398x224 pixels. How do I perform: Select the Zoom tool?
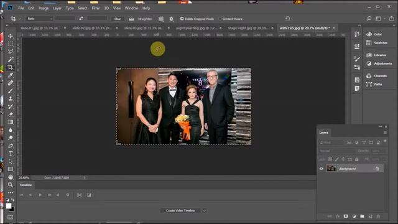click(11, 185)
